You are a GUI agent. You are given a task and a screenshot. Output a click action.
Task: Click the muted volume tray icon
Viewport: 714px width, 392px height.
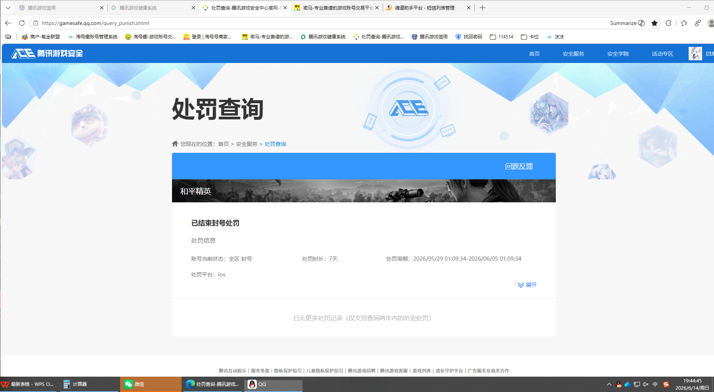(x=646, y=384)
